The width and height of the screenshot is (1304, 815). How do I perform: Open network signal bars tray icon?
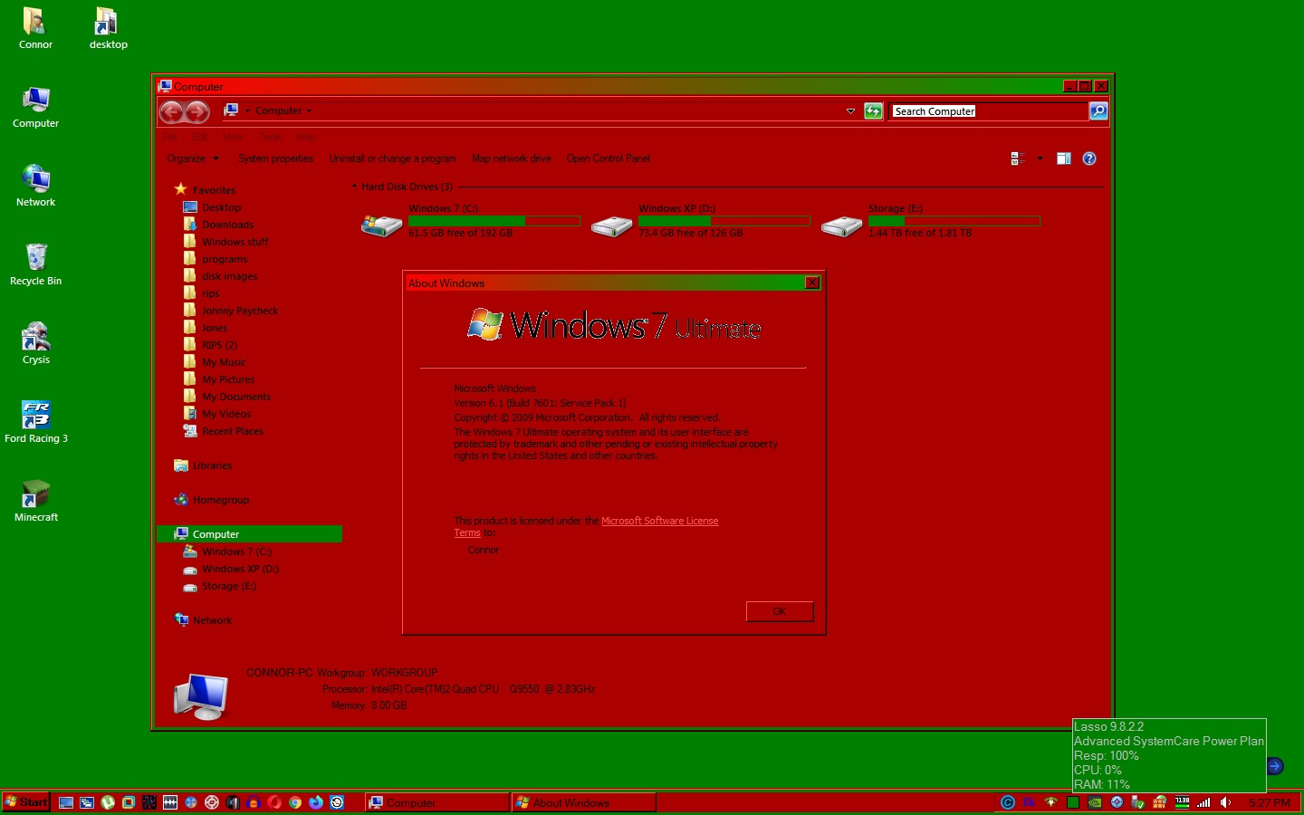(1203, 802)
